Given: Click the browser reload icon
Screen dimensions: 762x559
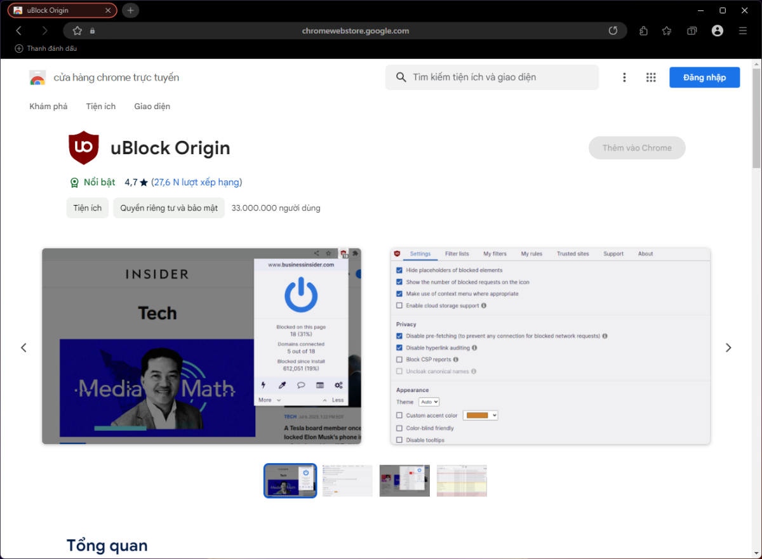Looking at the screenshot, I should coord(613,30).
